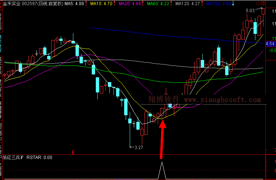This screenshot has width=276, height=180.
Task: Click the MA250 cyan down arrow indicator
Action: coord(233,4)
